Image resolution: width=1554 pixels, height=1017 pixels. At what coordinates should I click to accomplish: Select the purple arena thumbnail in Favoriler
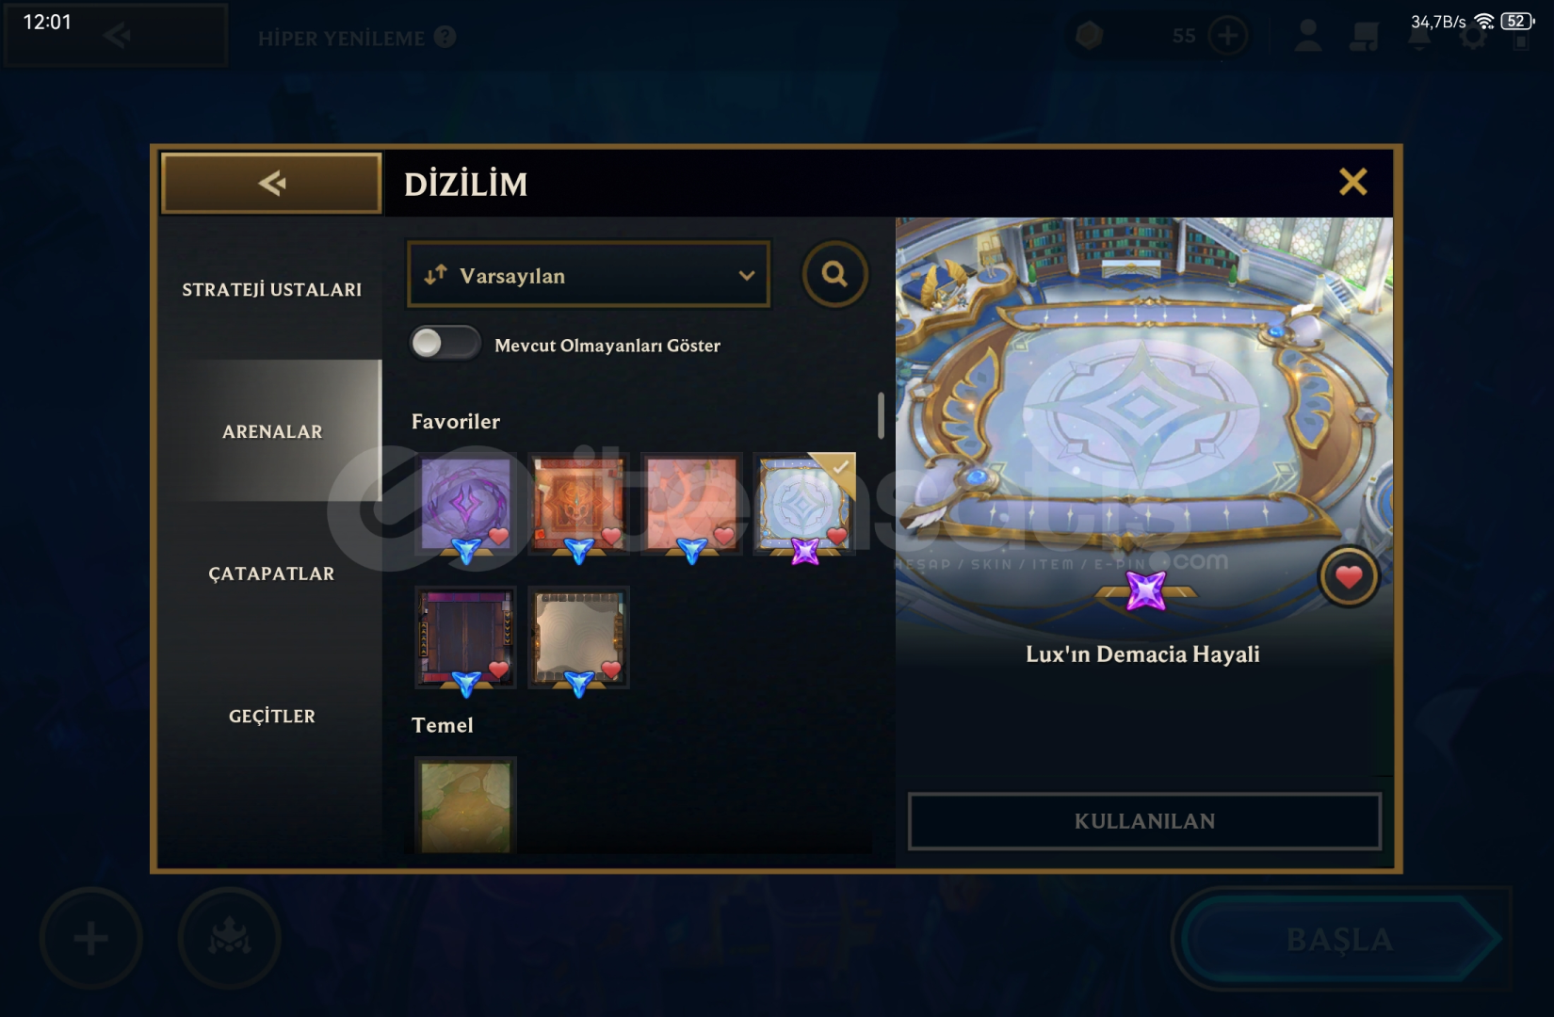466,504
